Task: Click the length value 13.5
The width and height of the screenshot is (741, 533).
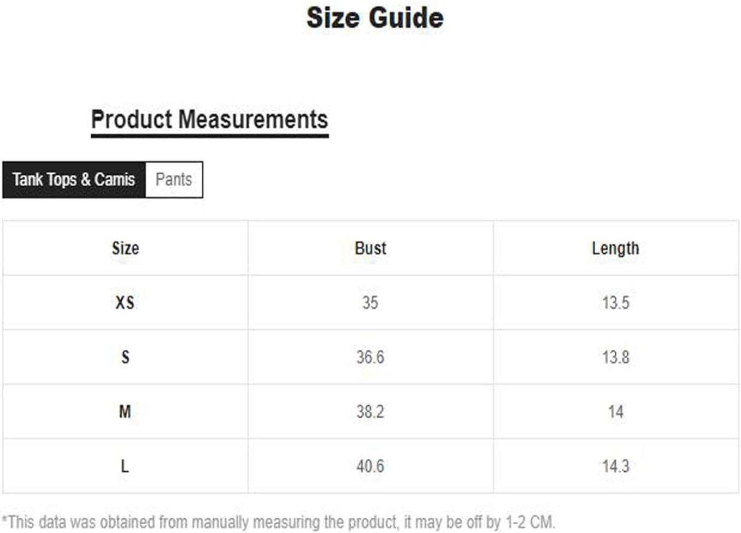Action: click(x=616, y=303)
